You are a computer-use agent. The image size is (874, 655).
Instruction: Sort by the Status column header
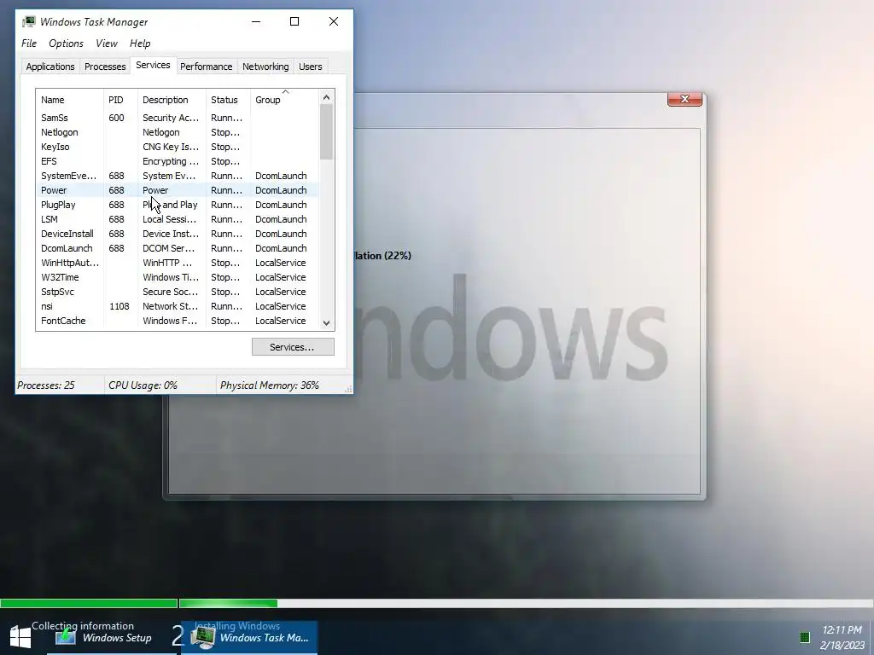[227, 100]
